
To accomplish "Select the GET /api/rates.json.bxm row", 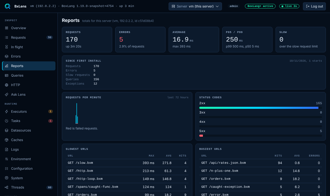I will point(261,163).
